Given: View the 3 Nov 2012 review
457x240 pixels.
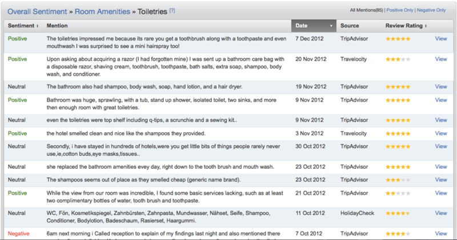Looking at the screenshot, I should [x=441, y=133].
